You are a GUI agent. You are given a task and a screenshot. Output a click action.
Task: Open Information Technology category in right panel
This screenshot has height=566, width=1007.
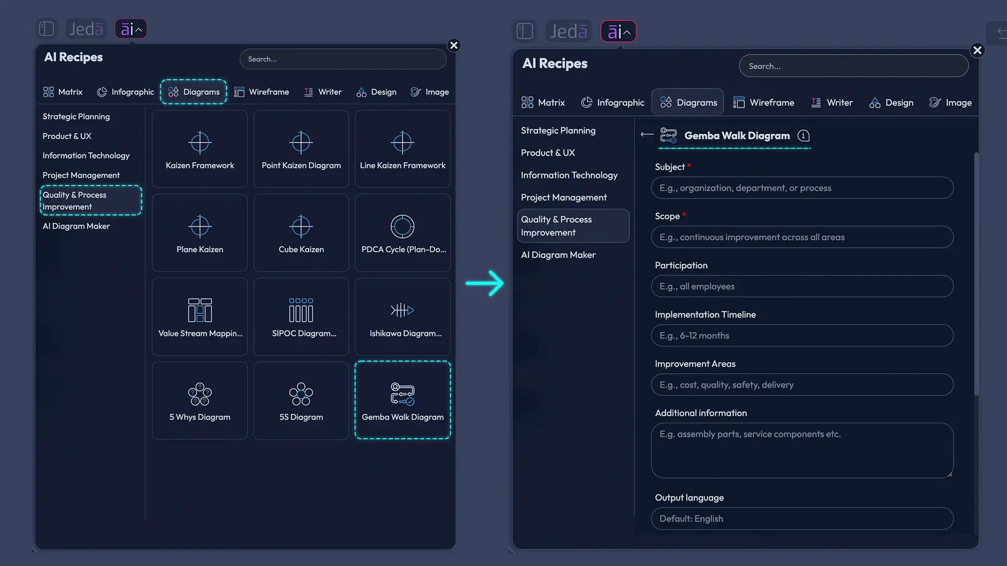pyautogui.click(x=569, y=175)
